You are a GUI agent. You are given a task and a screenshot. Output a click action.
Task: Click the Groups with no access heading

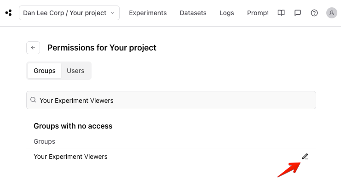[x=73, y=126]
